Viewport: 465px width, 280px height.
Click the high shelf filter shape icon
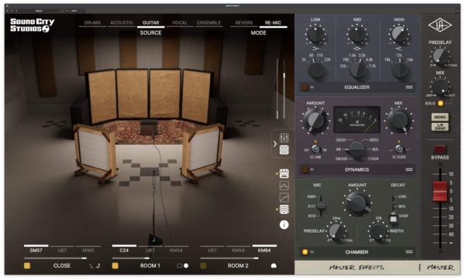tap(398, 49)
